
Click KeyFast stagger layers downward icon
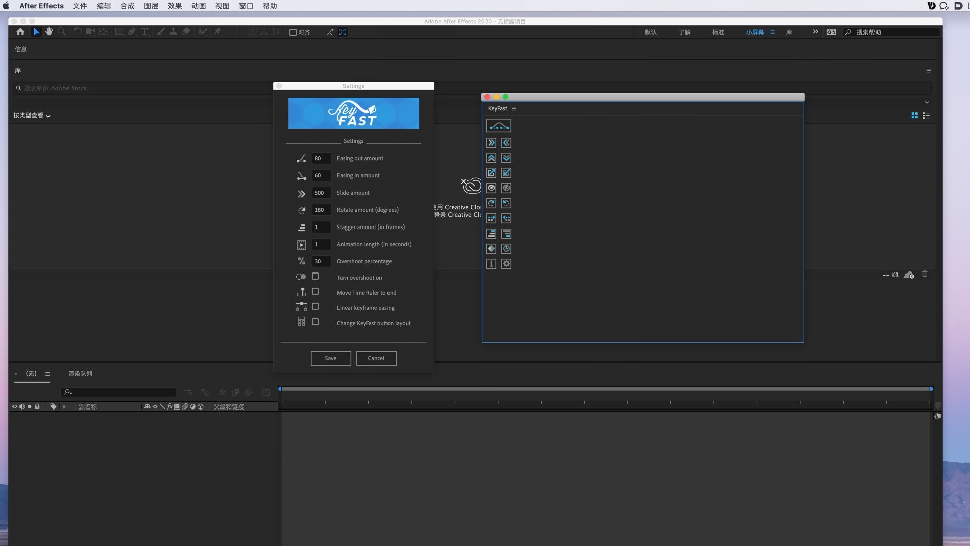coord(506,234)
